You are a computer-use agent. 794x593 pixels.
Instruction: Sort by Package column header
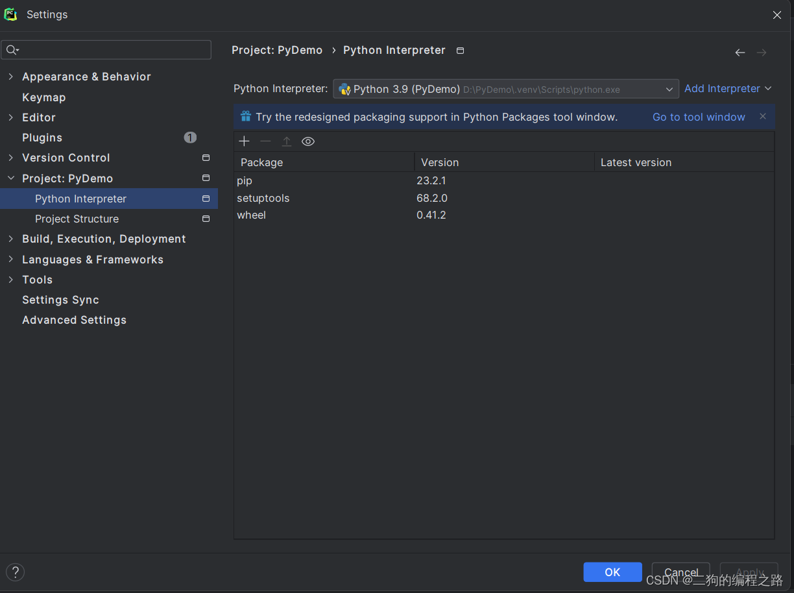tap(324, 162)
